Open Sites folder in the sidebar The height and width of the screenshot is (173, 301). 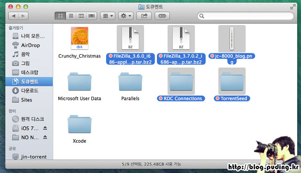pyautogui.click(x=29, y=100)
